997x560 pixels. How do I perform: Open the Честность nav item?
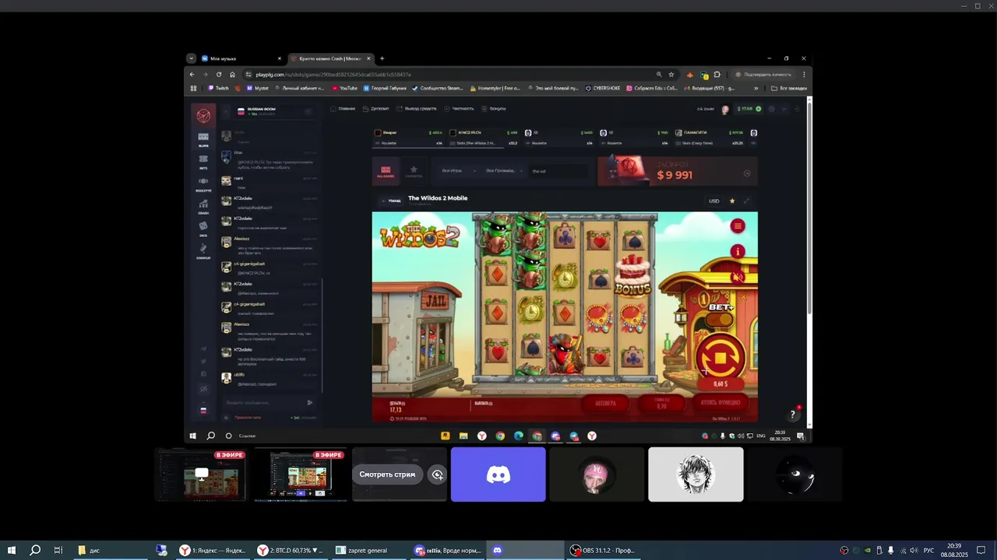click(x=459, y=109)
